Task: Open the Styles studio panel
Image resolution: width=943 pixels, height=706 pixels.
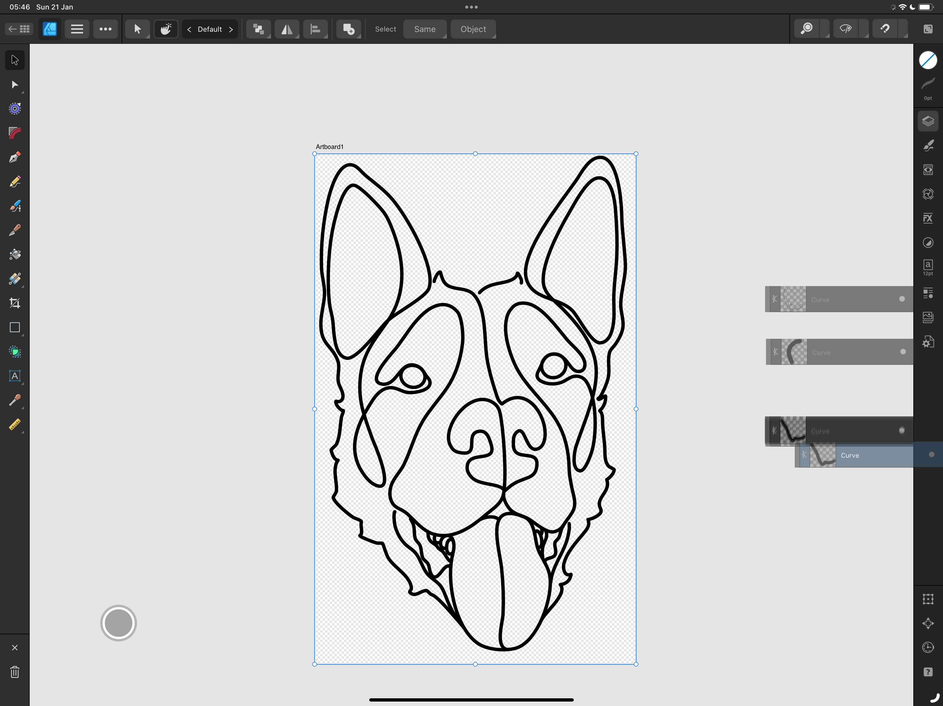Action: pos(928,243)
